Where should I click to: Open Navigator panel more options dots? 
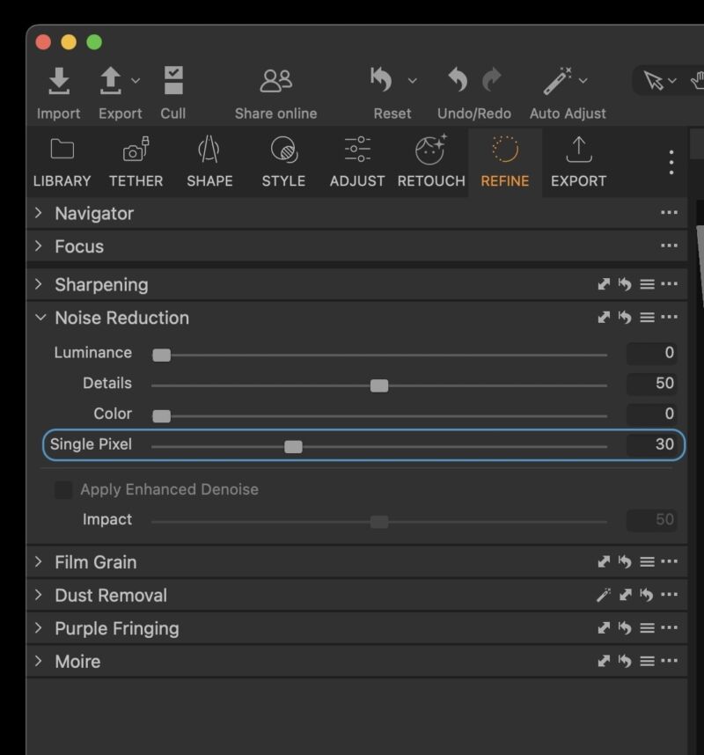tap(670, 212)
